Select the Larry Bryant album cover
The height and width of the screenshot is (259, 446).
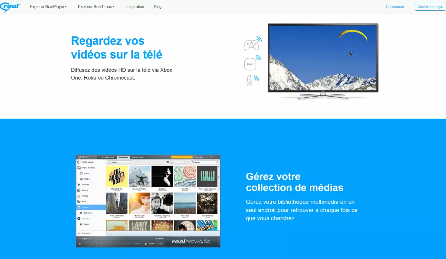(x=140, y=225)
